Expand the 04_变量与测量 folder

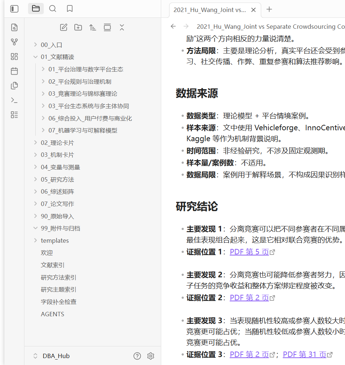pyautogui.click(x=35, y=167)
